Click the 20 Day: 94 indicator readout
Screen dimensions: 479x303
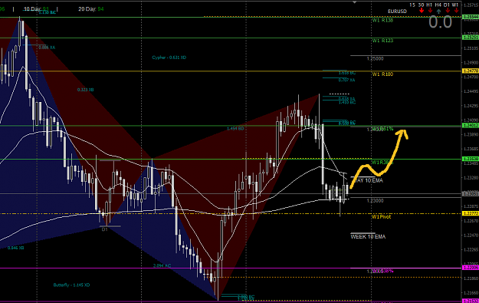coord(91,9)
